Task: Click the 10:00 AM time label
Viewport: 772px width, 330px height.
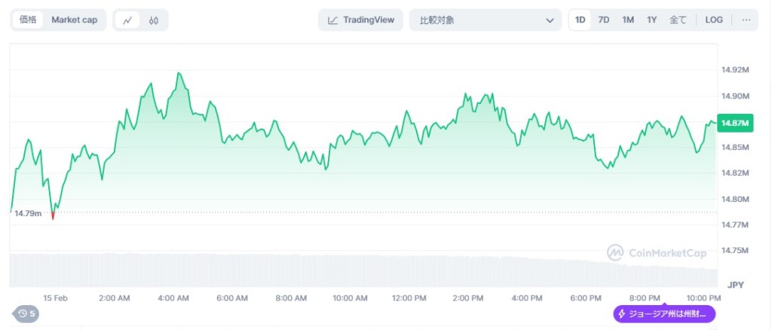Action: tap(350, 298)
